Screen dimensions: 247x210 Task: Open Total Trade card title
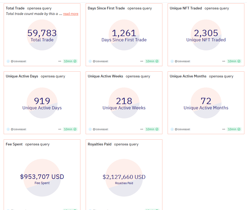15,8
